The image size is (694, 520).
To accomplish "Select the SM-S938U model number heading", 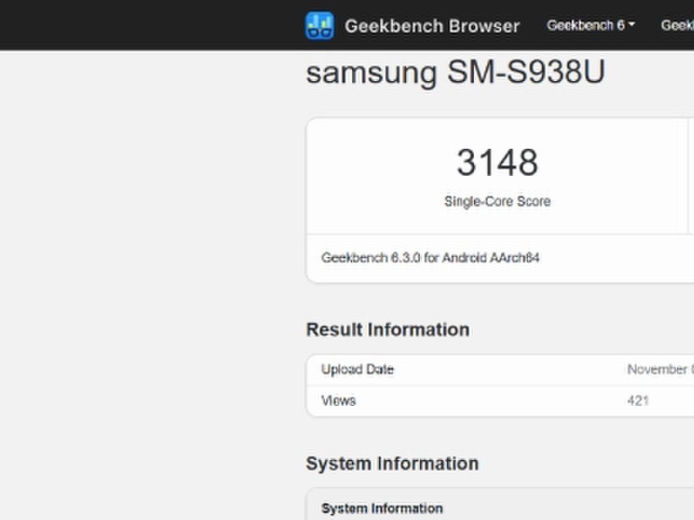I will click(x=526, y=73).
